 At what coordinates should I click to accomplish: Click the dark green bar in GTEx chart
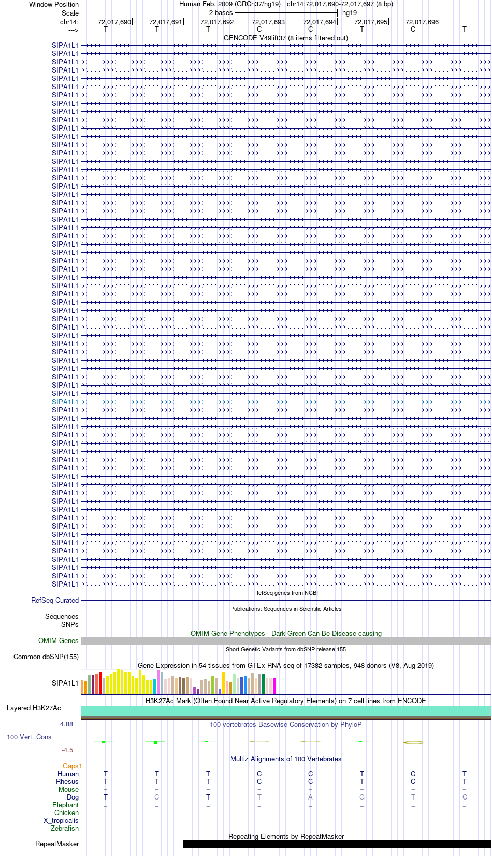click(x=264, y=684)
